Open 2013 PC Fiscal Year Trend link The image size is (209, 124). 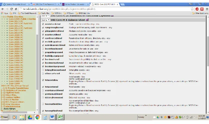[x=15, y=86]
